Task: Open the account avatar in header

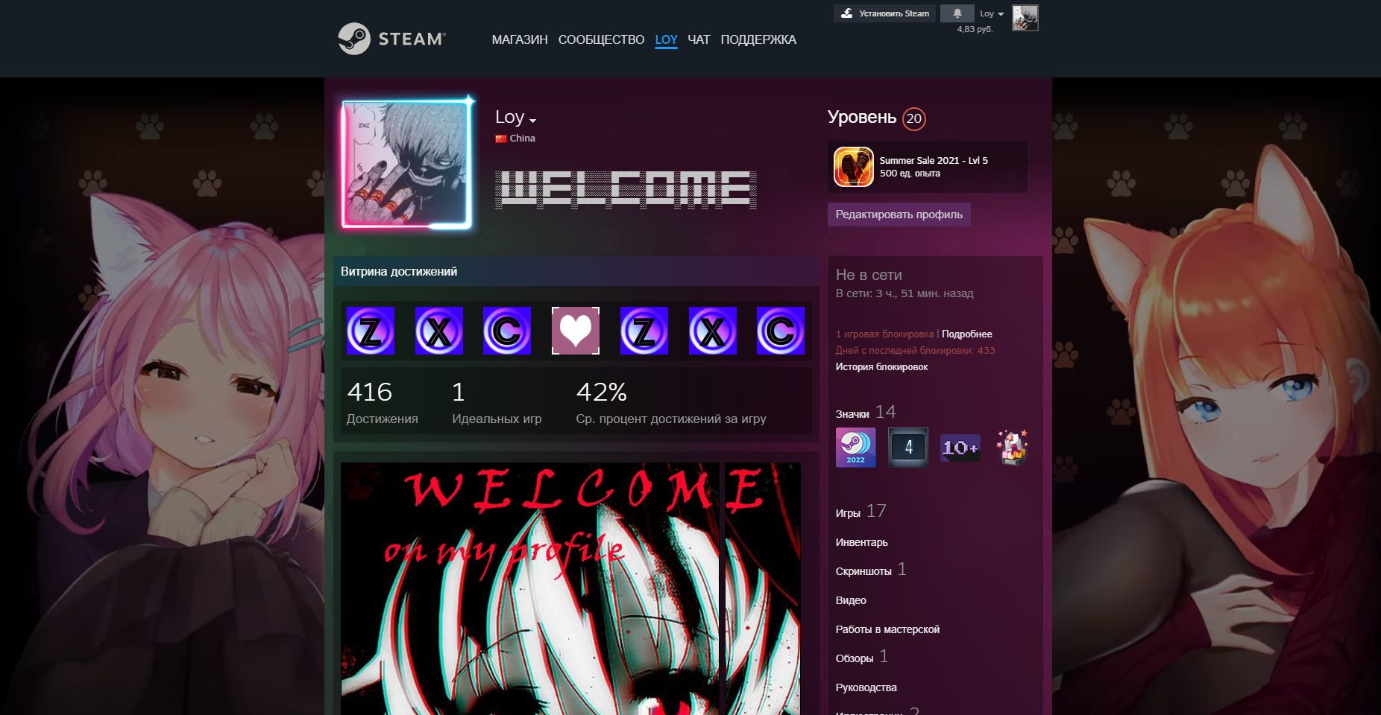Action: click(x=1025, y=18)
